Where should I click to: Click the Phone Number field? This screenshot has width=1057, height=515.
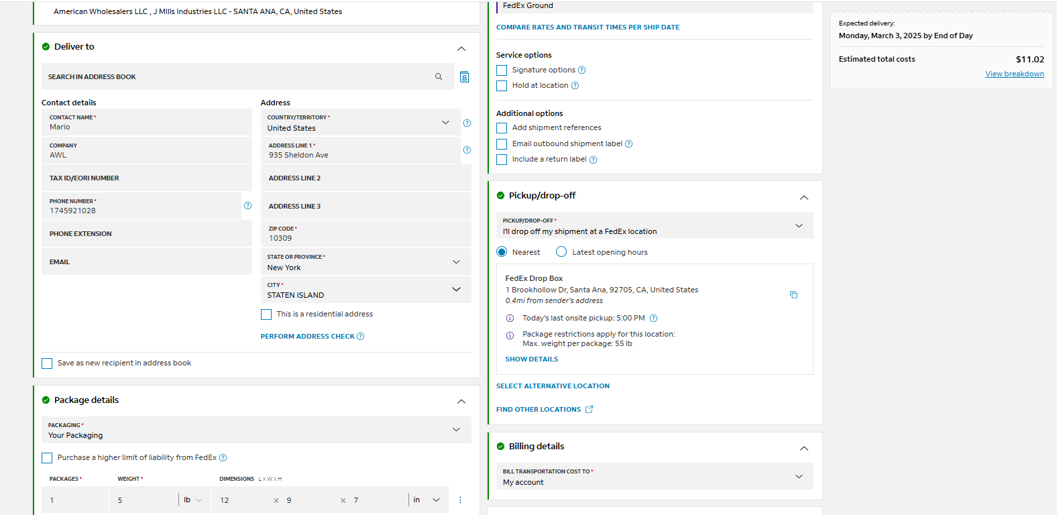(x=142, y=206)
